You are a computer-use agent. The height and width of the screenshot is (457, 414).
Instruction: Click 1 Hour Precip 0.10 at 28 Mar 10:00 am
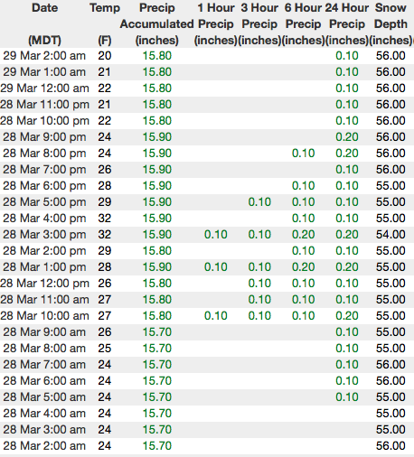click(216, 316)
